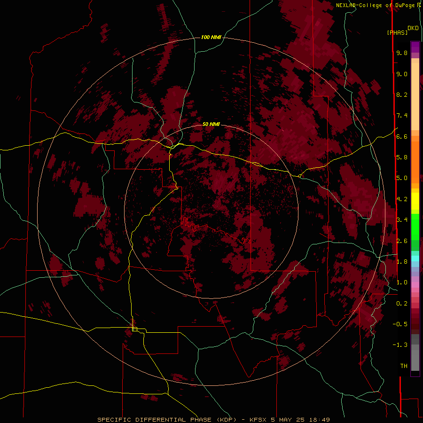This screenshot has width=423, height=423.
Task: Click the yellow segment of the color scale
Action: tap(415, 201)
